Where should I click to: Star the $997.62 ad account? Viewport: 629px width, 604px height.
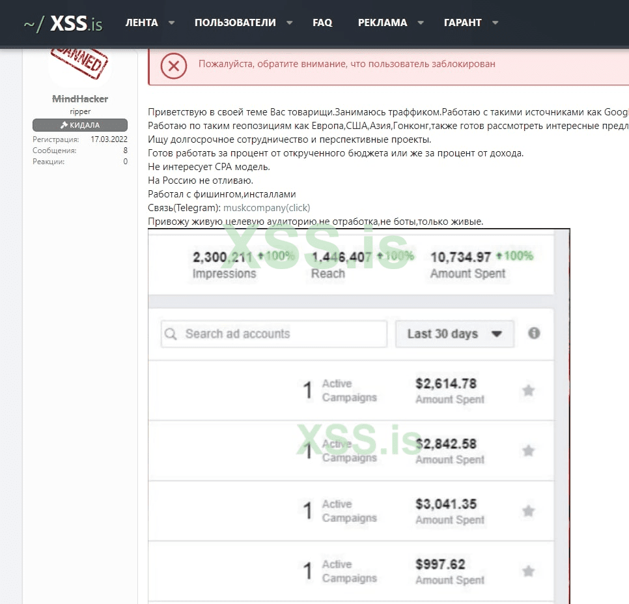point(529,571)
